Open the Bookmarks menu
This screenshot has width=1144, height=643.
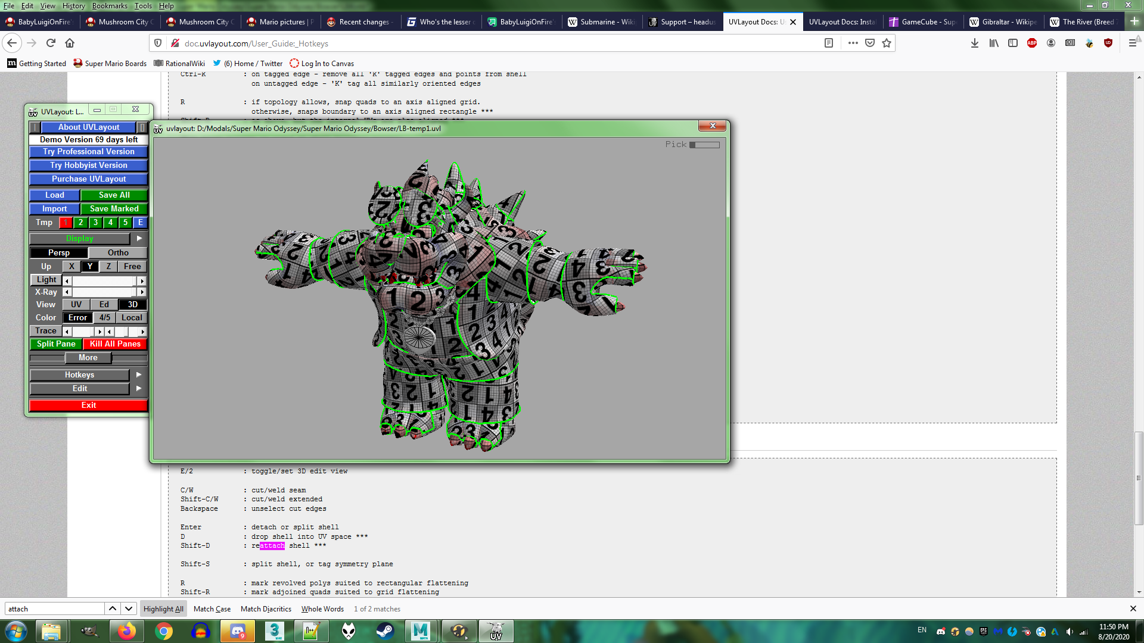pos(110,6)
